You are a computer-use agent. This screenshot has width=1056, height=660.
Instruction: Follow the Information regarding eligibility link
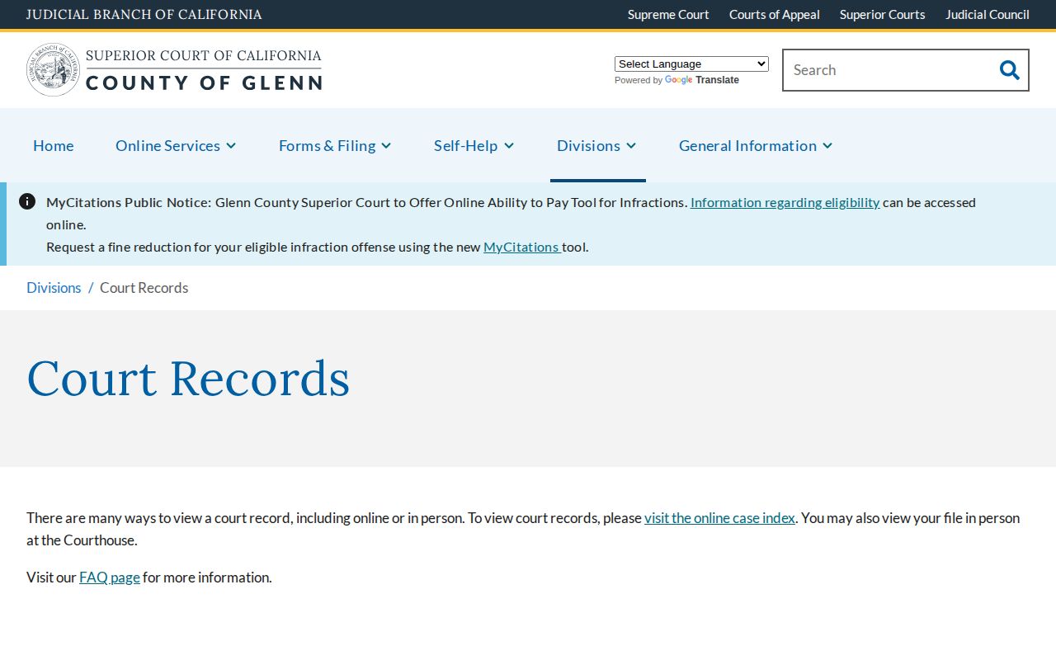tap(785, 202)
